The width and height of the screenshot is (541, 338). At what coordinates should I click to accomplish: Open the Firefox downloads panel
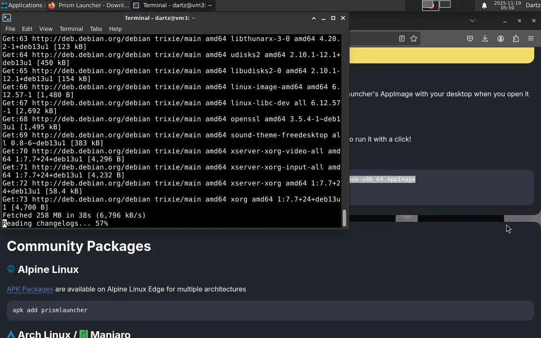point(485,38)
